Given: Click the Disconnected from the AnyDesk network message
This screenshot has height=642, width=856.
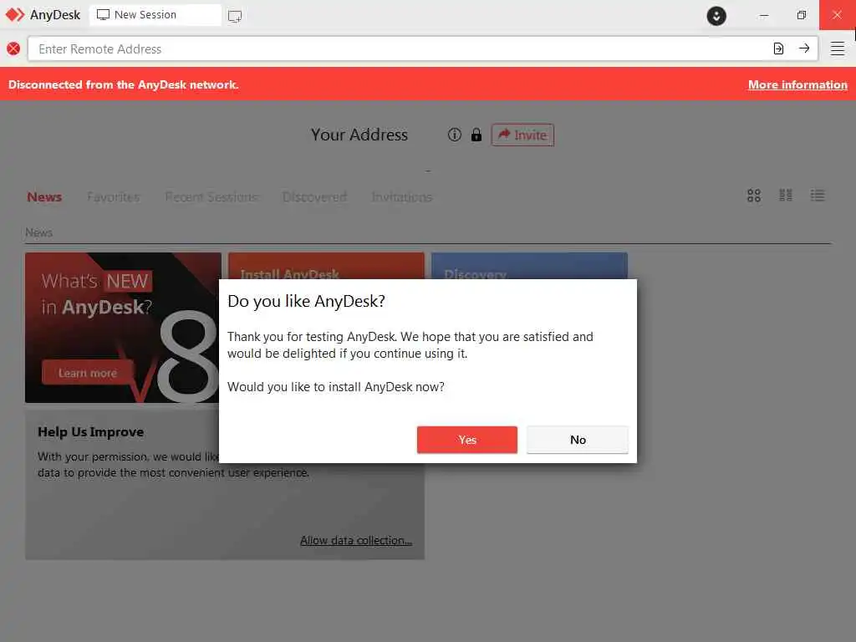Looking at the screenshot, I should [x=124, y=84].
